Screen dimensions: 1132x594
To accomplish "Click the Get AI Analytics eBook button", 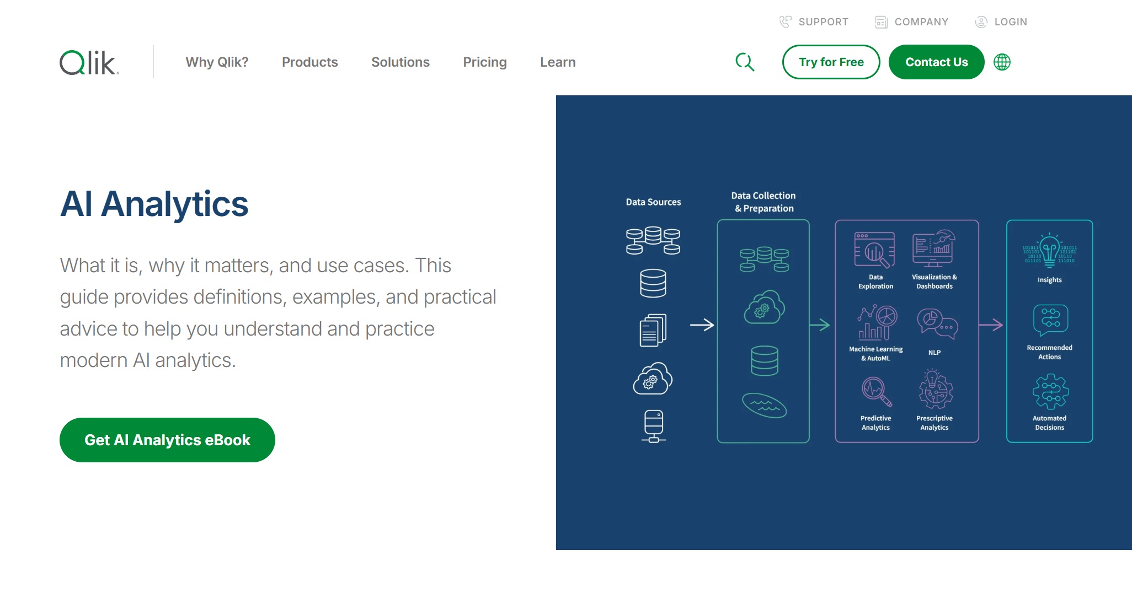I will coord(167,440).
